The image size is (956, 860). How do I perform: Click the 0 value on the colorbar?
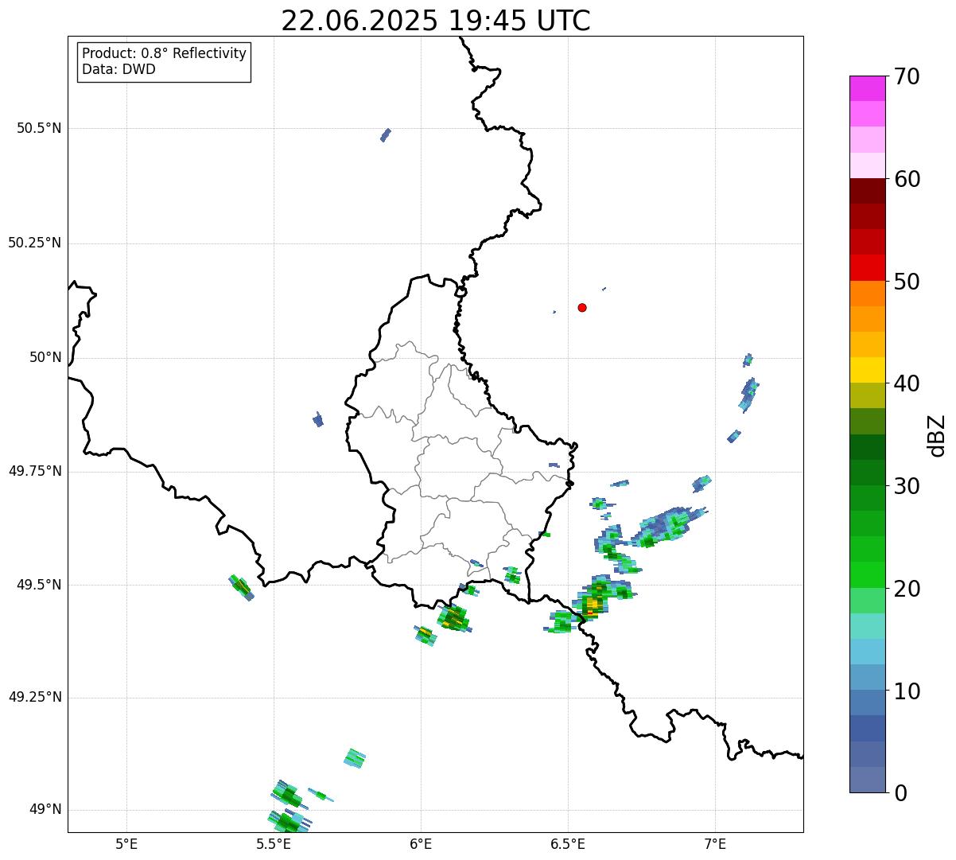[x=900, y=793]
